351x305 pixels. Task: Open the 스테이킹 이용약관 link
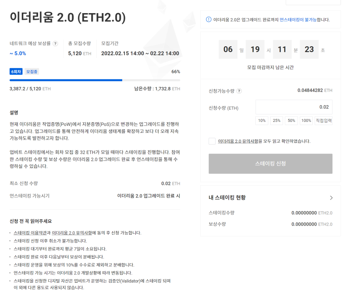click(x=30, y=233)
